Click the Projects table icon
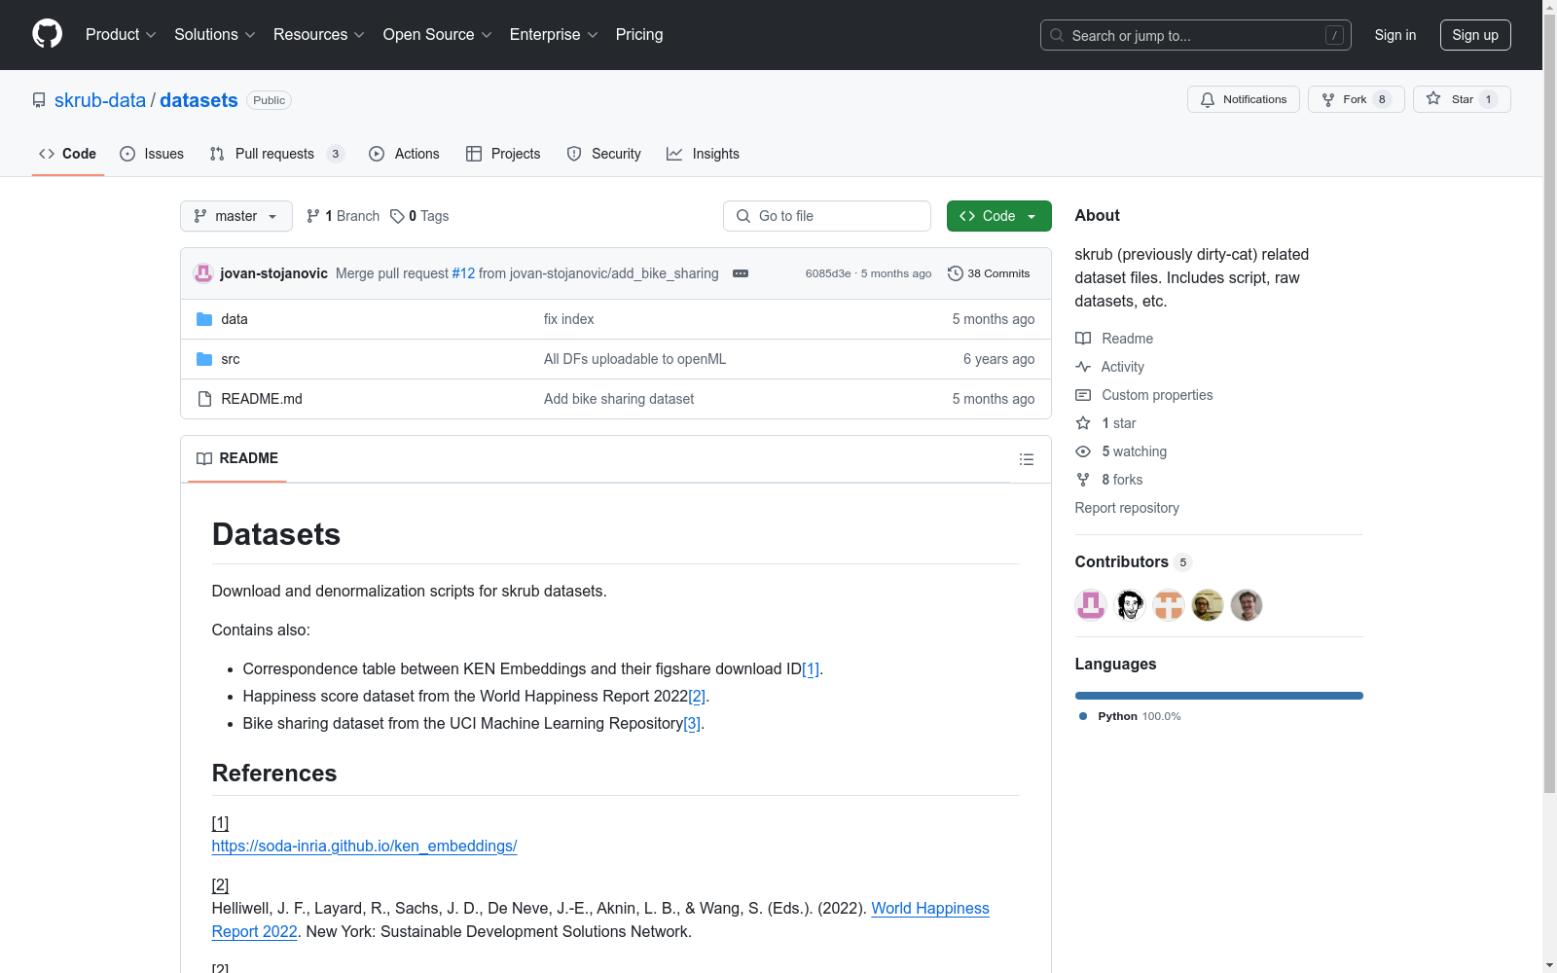1557x973 pixels. 474,154
